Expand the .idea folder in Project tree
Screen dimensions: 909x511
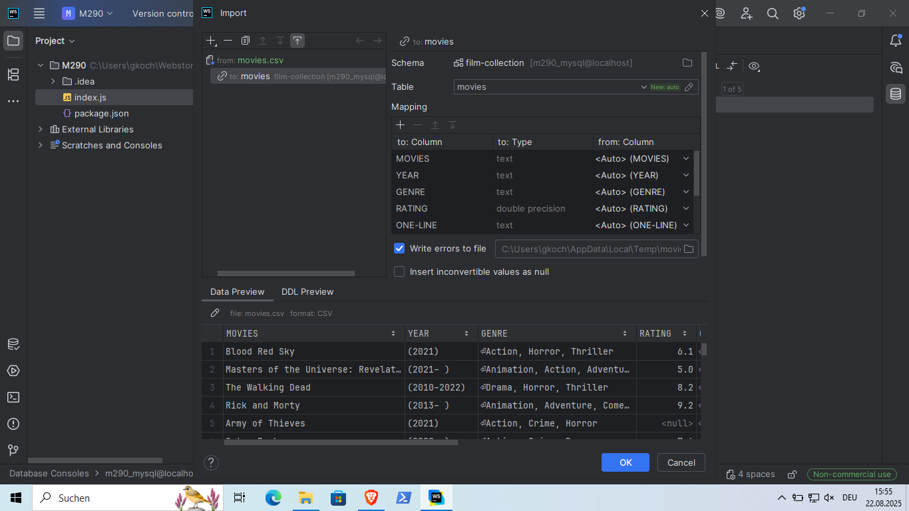(53, 81)
